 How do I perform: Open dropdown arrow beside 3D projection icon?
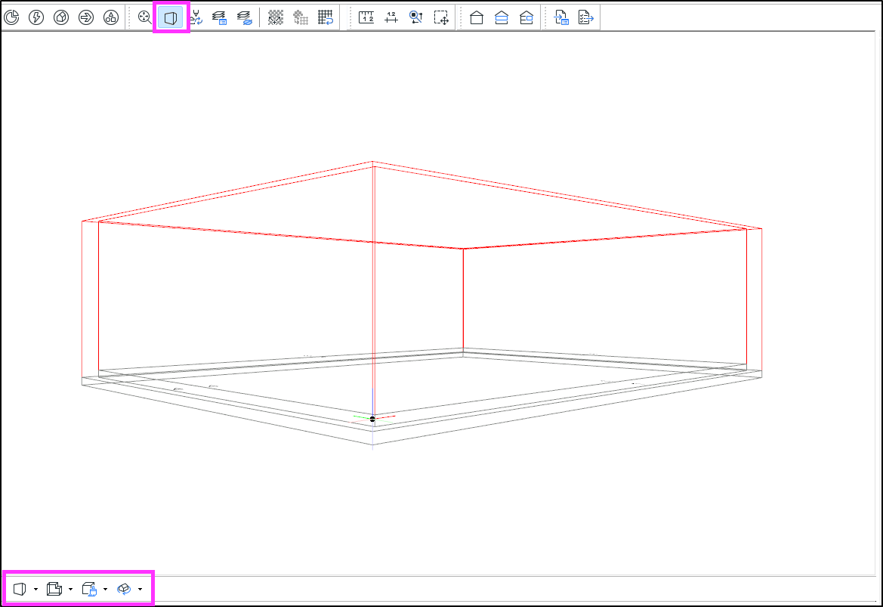click(36, 590)
